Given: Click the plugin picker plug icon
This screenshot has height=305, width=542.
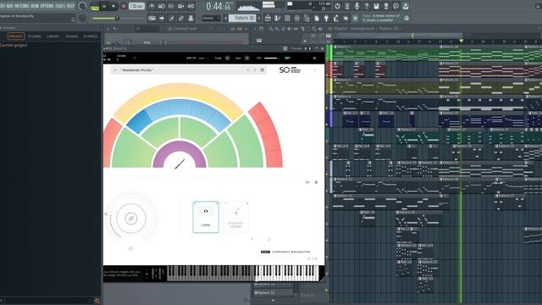Looking at the screenshot, I should click(x=326, y=19).
